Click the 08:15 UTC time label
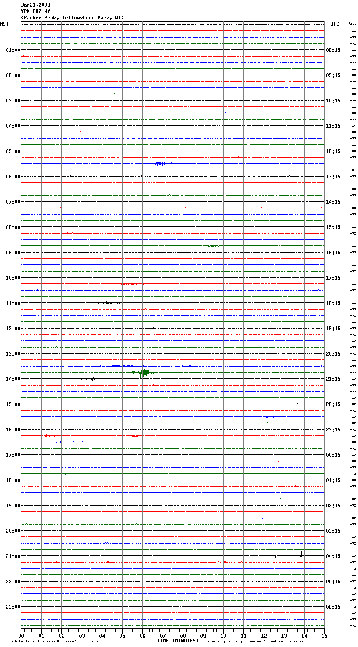Image resolution: width=358 pixels, height=647 pixels. click(x=333, y=50)
